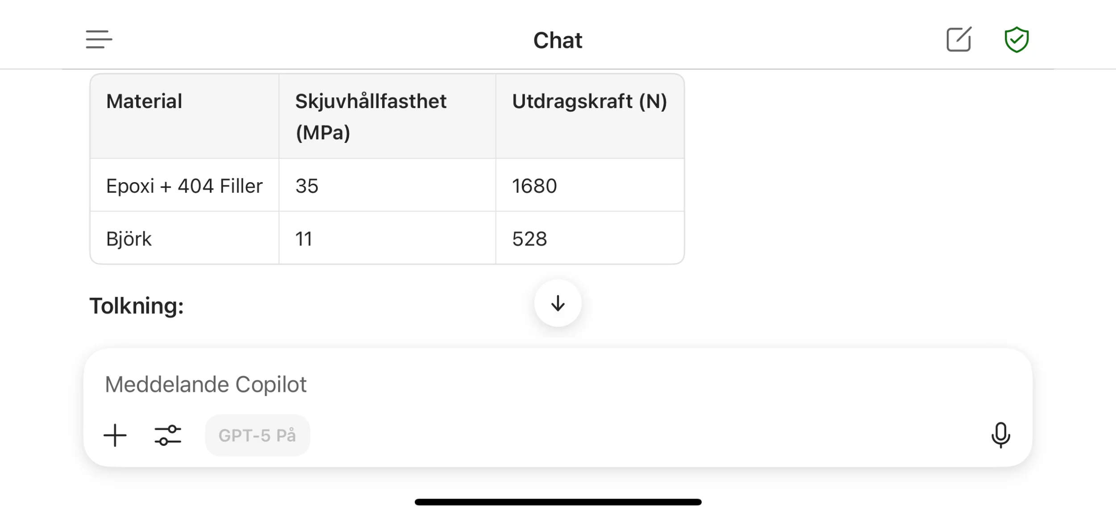Toggle the GPT-5 På chip
Screen dimensions: 1116x516
click(257, 435)
